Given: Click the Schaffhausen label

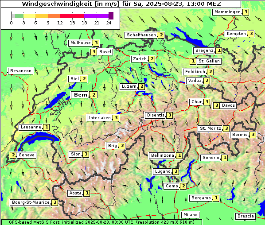Looking at the screenshot, I should click(x=141, y=35).
